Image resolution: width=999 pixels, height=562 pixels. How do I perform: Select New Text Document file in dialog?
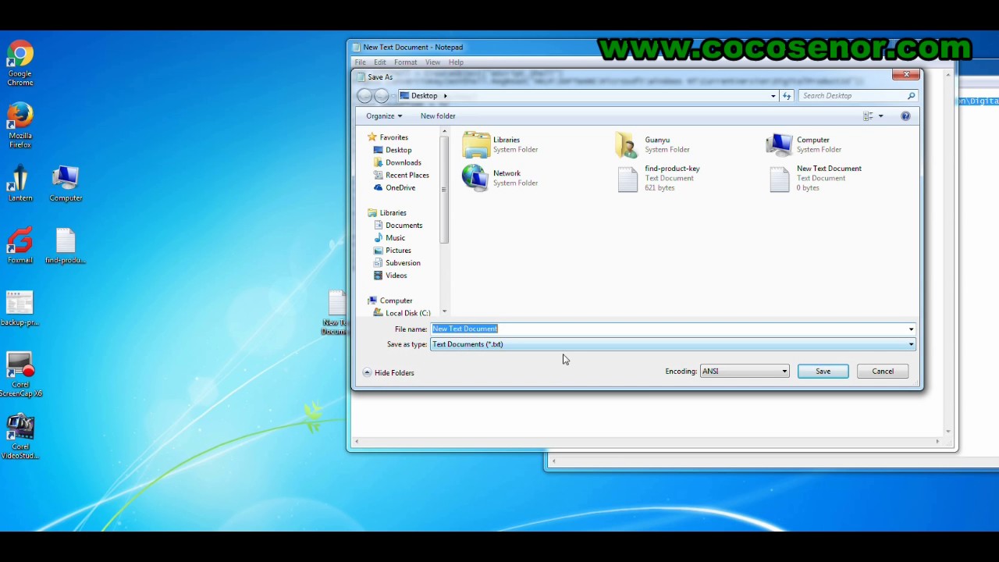click(x=816, y=178)
